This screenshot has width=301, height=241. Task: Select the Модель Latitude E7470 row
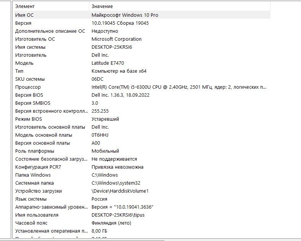pyautogui.click(x=142, y=63)
